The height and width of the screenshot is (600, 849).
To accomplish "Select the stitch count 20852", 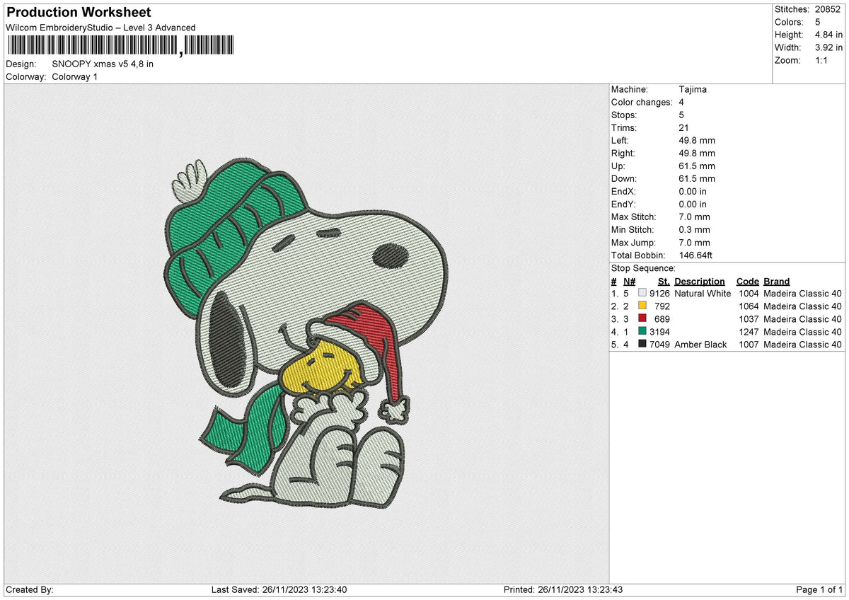I will pyautogui.click(x=829, y=9).
